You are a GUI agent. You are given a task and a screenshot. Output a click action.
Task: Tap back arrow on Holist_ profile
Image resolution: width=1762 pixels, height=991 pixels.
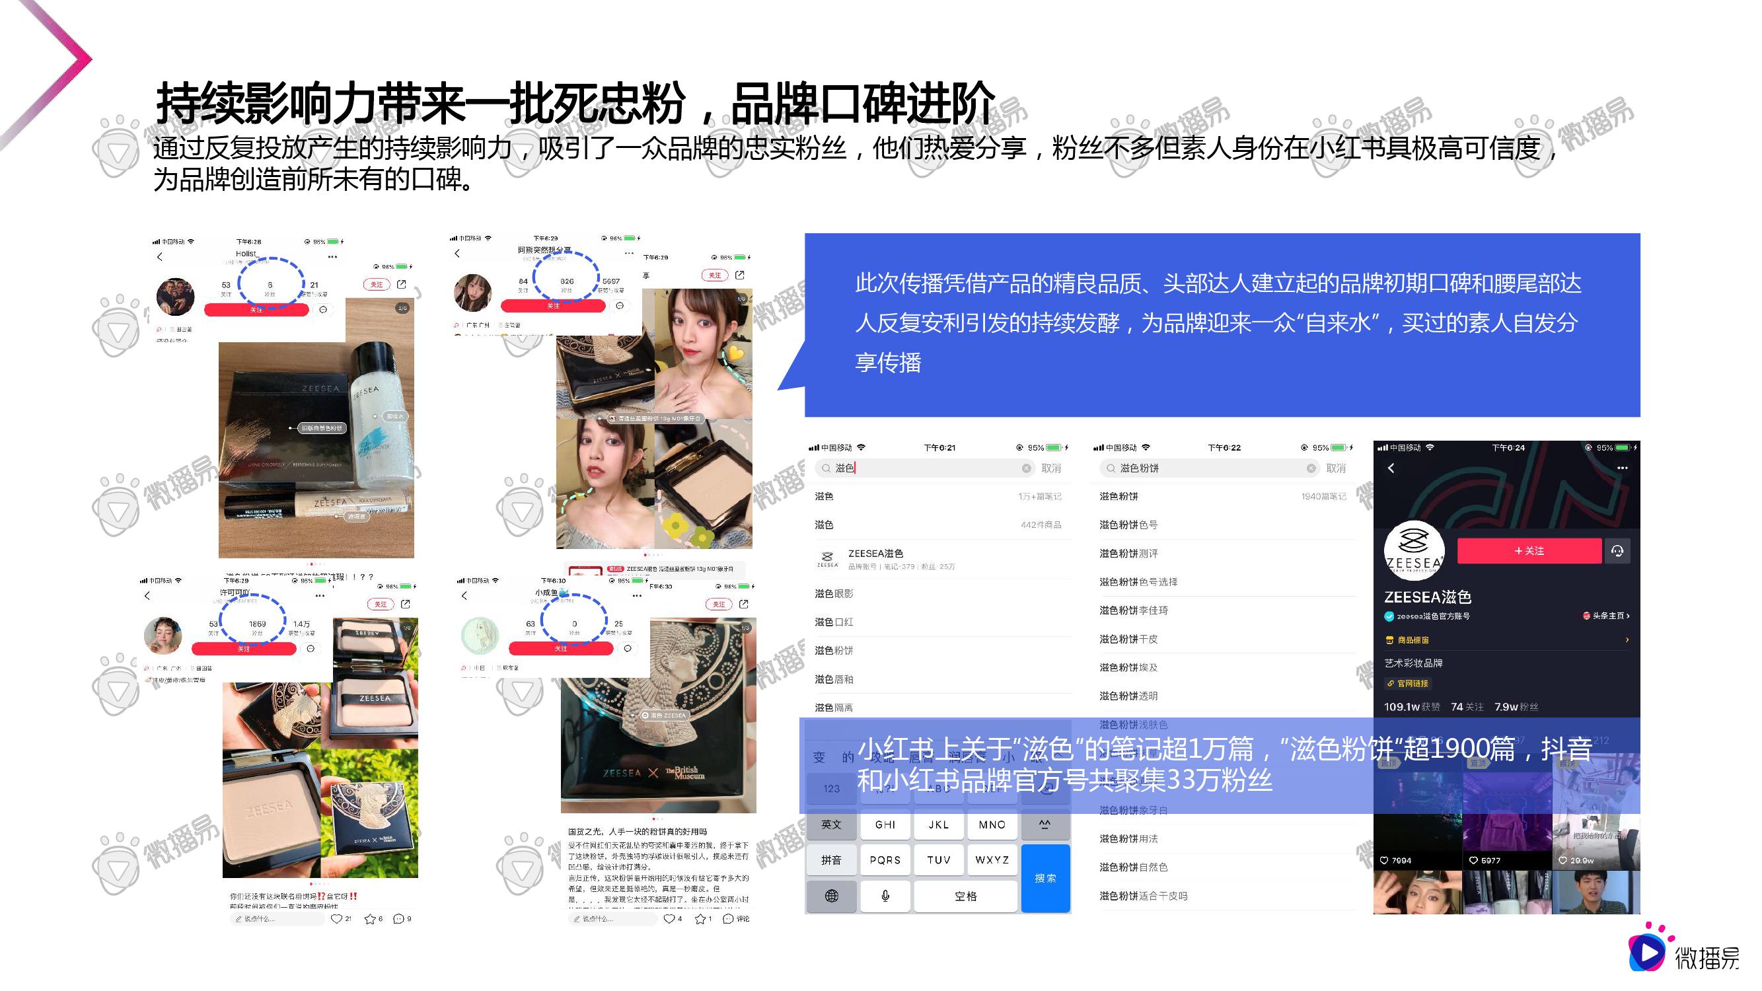click(x=159, y=257)
